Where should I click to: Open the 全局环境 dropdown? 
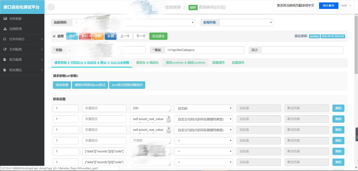coord(246,22)
